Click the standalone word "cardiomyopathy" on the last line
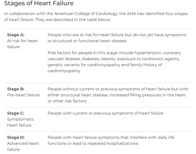Image resolution: width=196 pixels, height=154 pixels. [x=64, y=71]
